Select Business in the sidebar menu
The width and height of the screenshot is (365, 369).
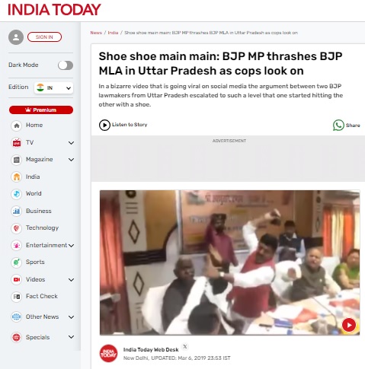pos(39,211)
